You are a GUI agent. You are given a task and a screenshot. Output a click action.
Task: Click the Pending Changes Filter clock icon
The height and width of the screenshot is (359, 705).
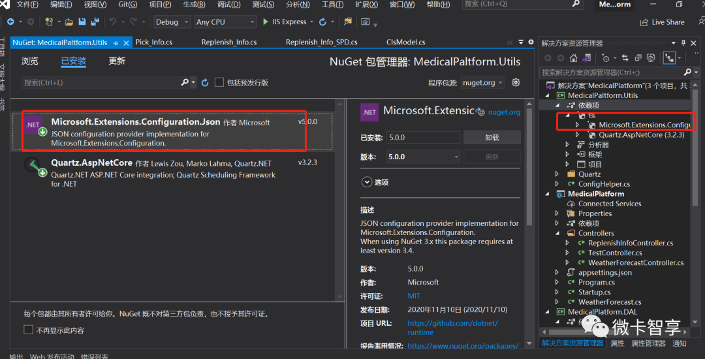click(605, 58)
